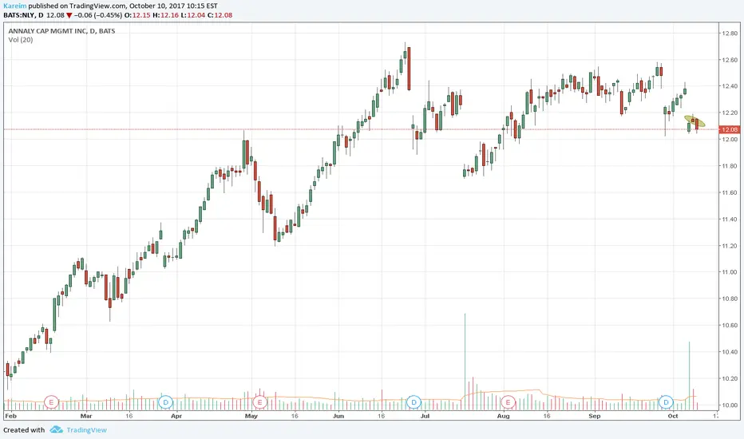Click the 11.40 price axis label

pyautogui.click(x=730, y=219)
